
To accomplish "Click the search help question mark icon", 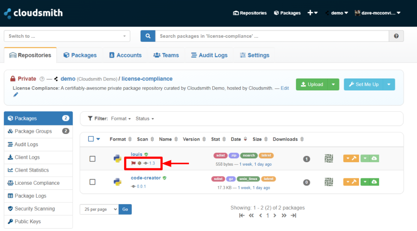I will 396,36.
